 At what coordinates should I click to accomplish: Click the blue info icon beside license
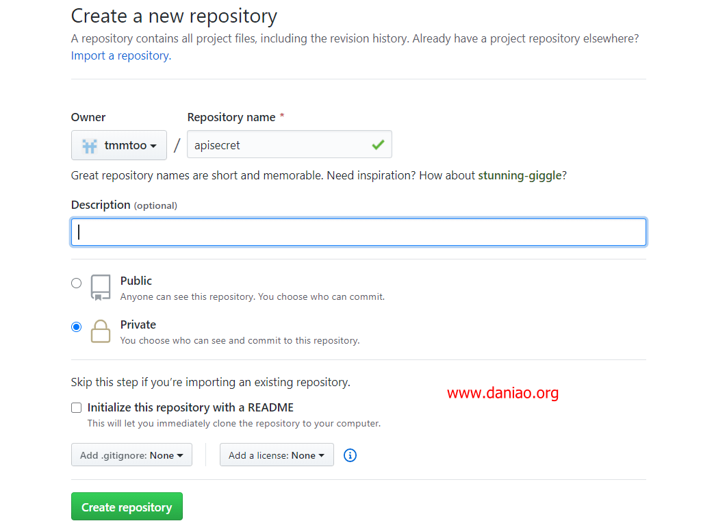[350, 455]
